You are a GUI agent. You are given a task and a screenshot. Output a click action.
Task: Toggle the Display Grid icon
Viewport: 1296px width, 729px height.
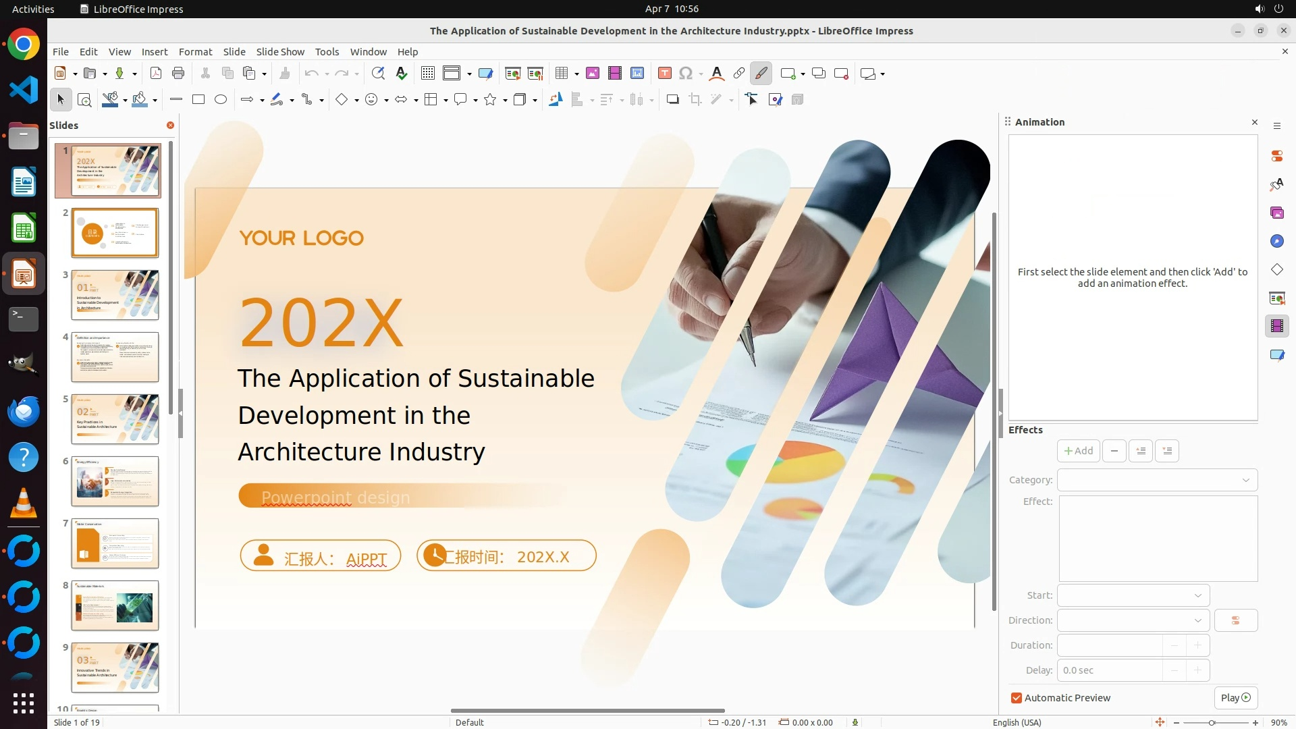pyautogui.click(x=427, y=74)
